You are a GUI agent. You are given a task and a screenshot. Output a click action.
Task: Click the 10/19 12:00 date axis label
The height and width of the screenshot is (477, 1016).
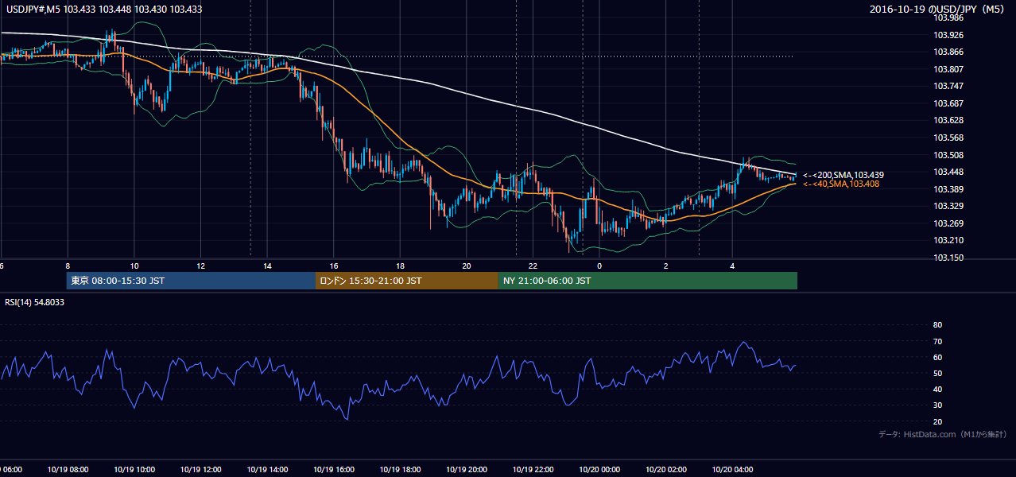tap(200, 470)
